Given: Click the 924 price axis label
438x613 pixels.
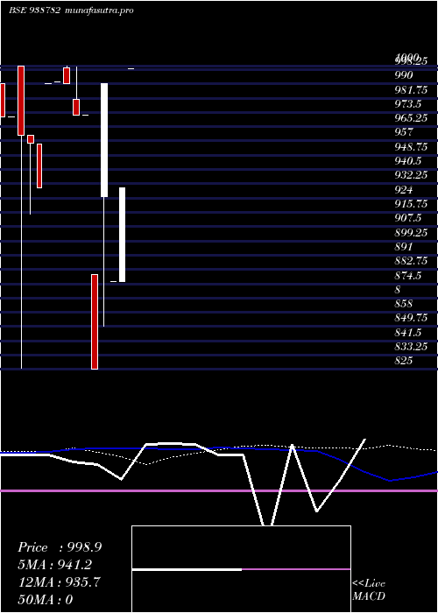Looking at the screenshot, I should pyautogui.click(x=404, y=190).
